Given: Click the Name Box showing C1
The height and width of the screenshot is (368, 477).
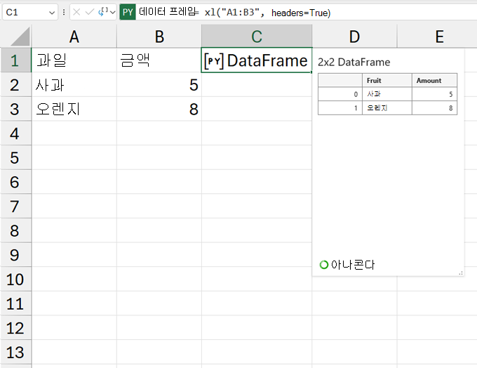Looking at the screenshot, I should (29, 12).
